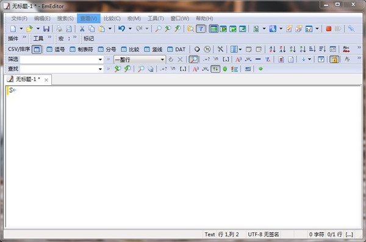The image size is (366, 242).
Task: Click the green globe icon in the find bar
Action: (224, 69)
